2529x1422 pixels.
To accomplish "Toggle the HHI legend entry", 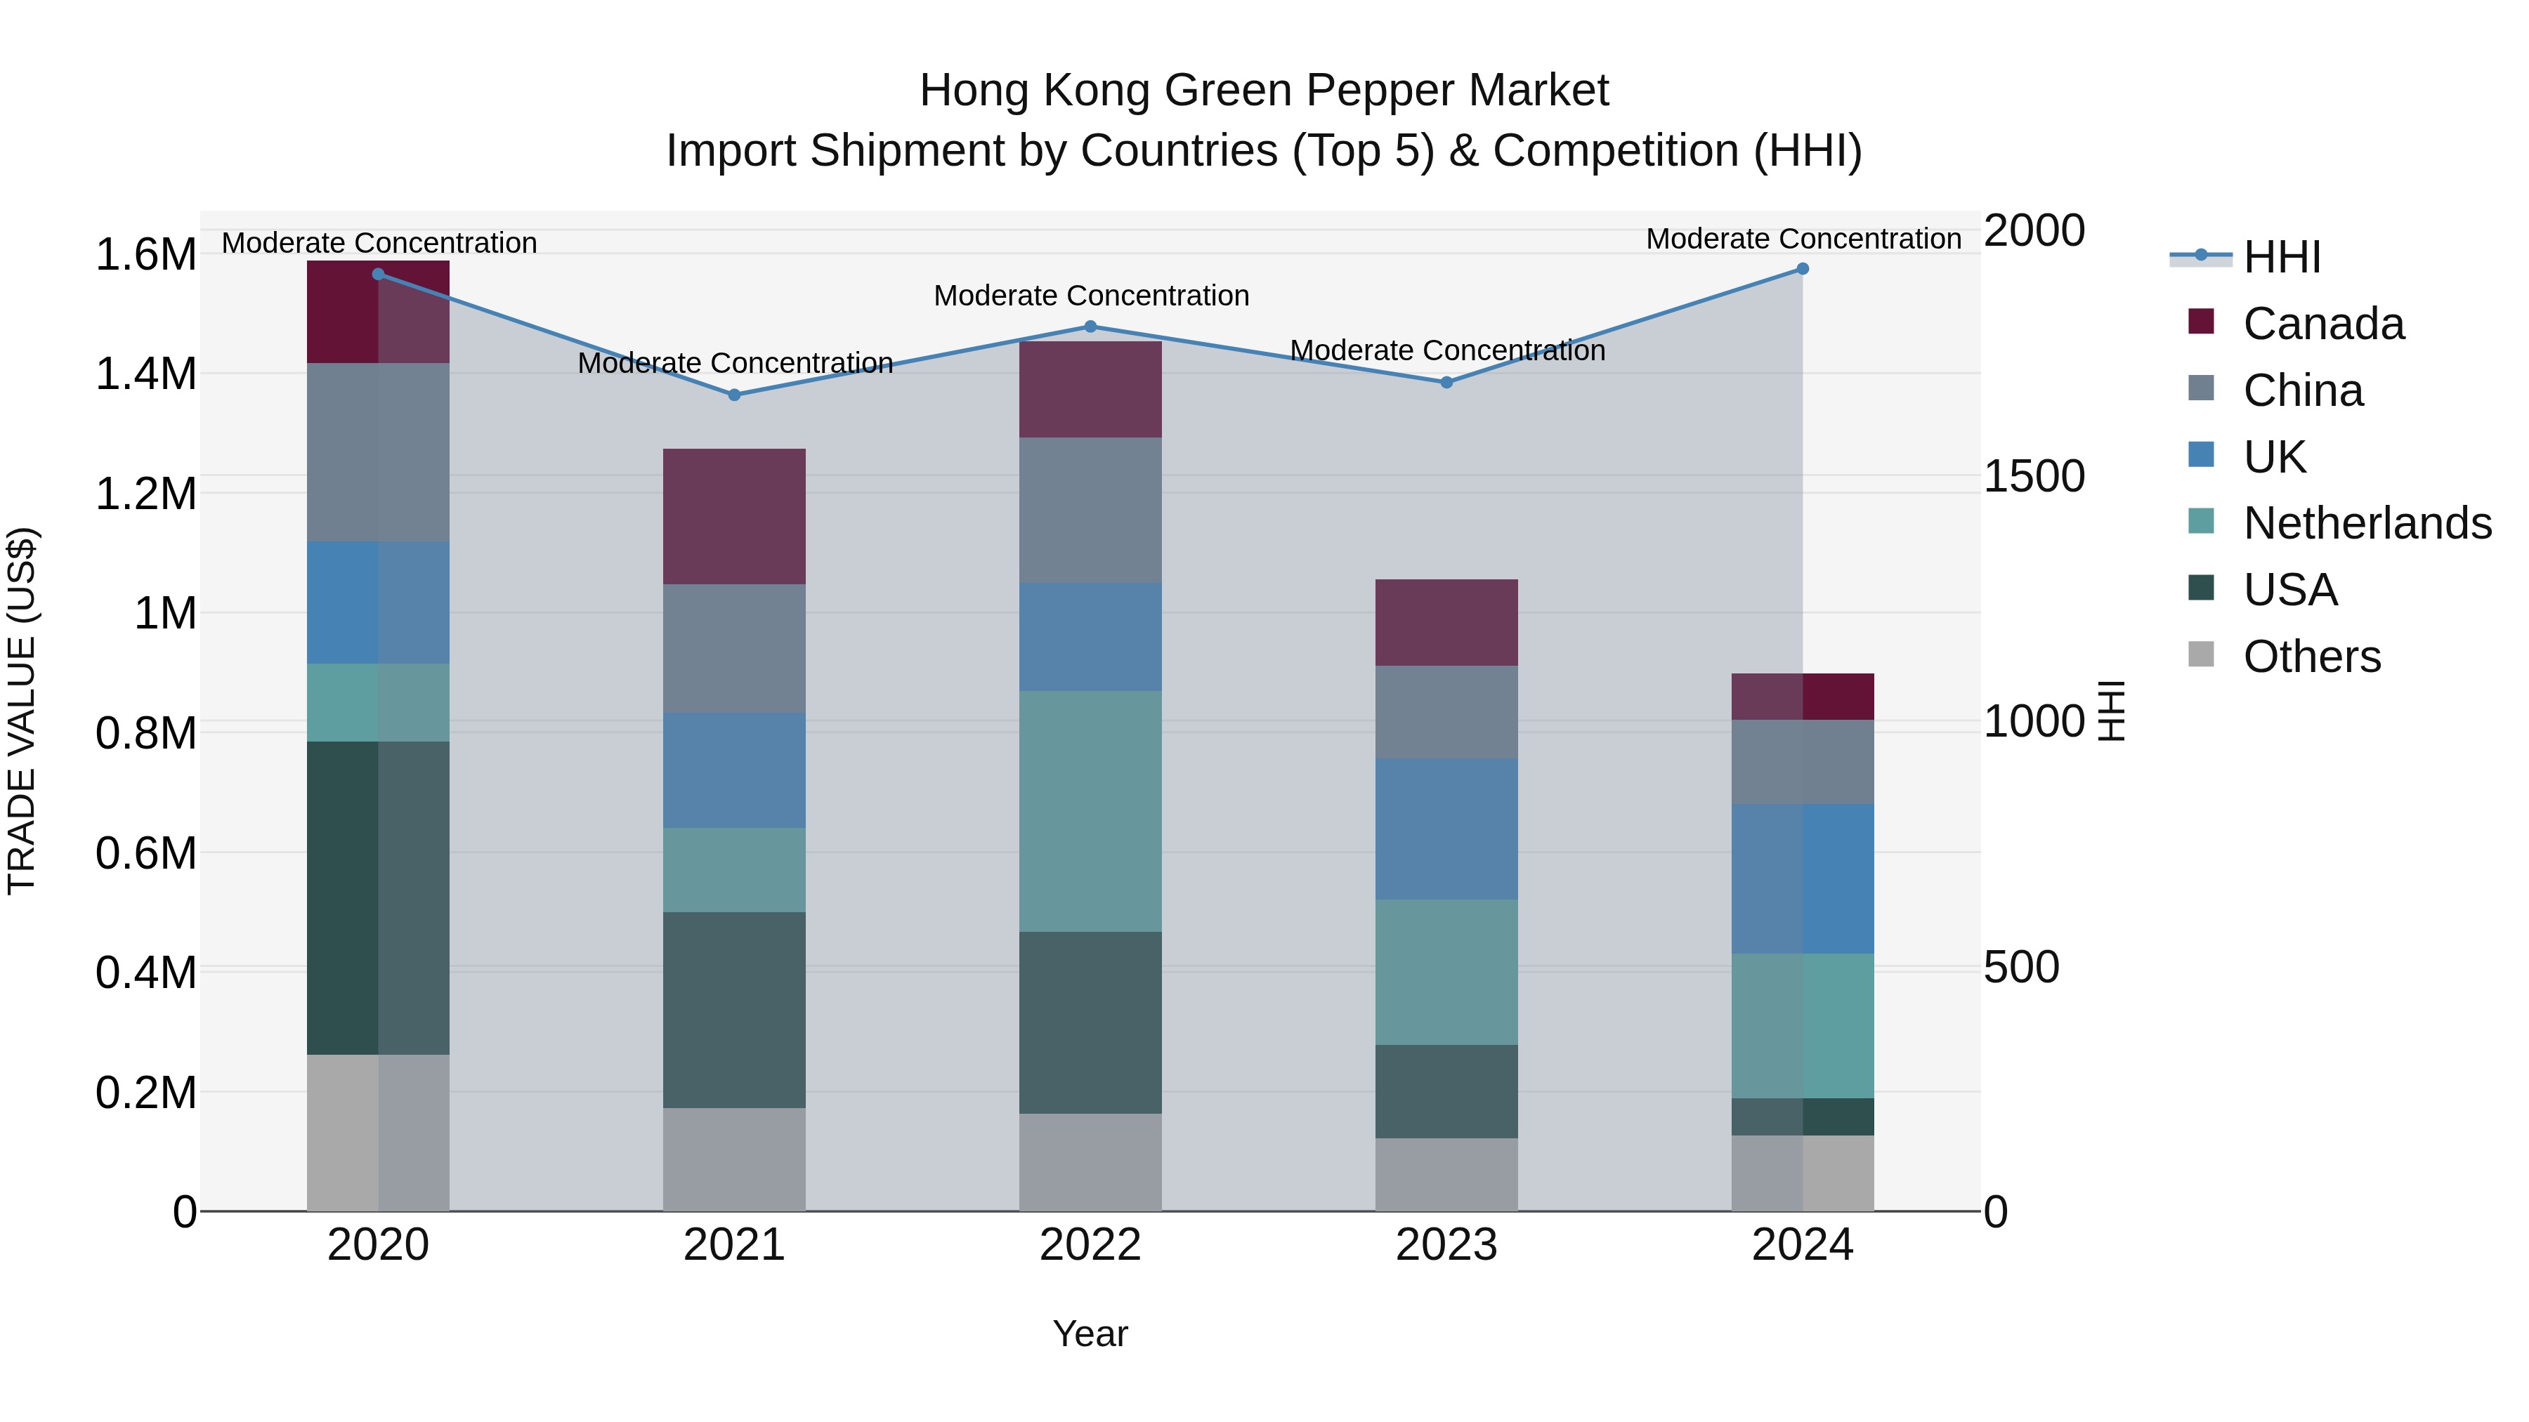I will point(2245,257).
